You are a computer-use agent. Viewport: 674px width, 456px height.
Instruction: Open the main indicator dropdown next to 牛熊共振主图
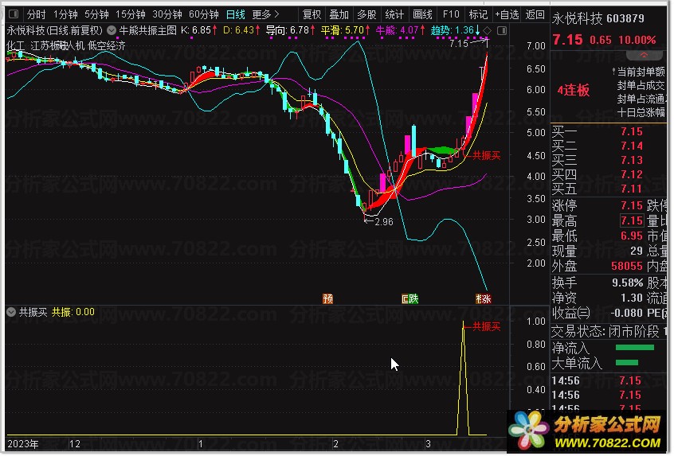[112, 30]
